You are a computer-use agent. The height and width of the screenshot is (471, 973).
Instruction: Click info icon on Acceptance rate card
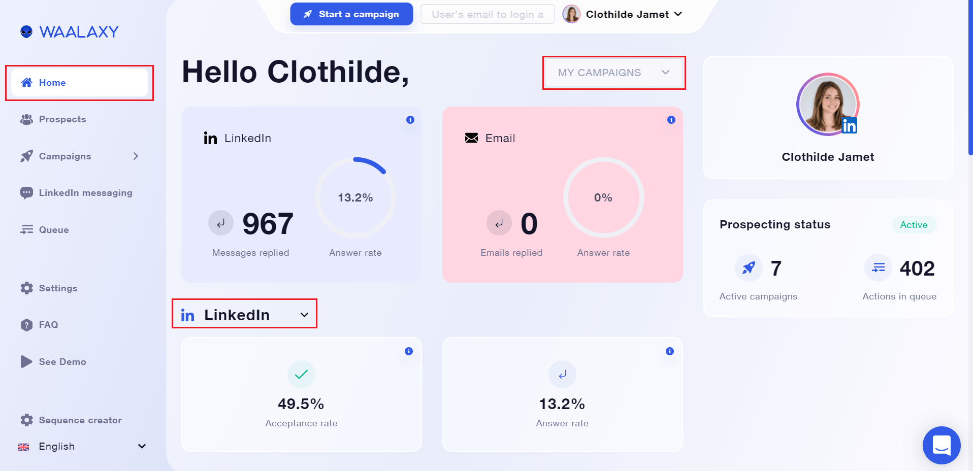(x=409, y=351)
